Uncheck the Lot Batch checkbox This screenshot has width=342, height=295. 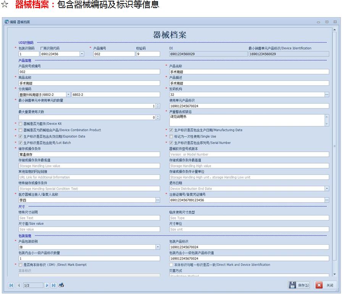click(20, 143)
